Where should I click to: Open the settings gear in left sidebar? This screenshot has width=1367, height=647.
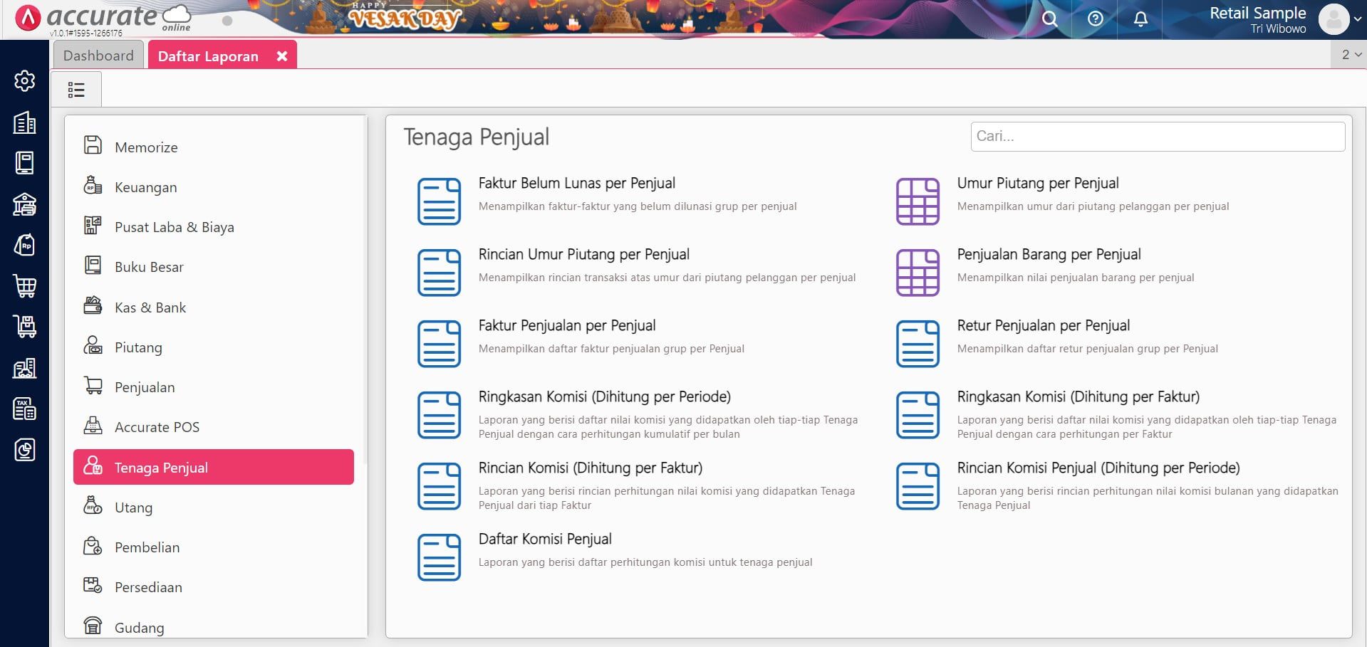pyautogui.click(x=25, y=81)
